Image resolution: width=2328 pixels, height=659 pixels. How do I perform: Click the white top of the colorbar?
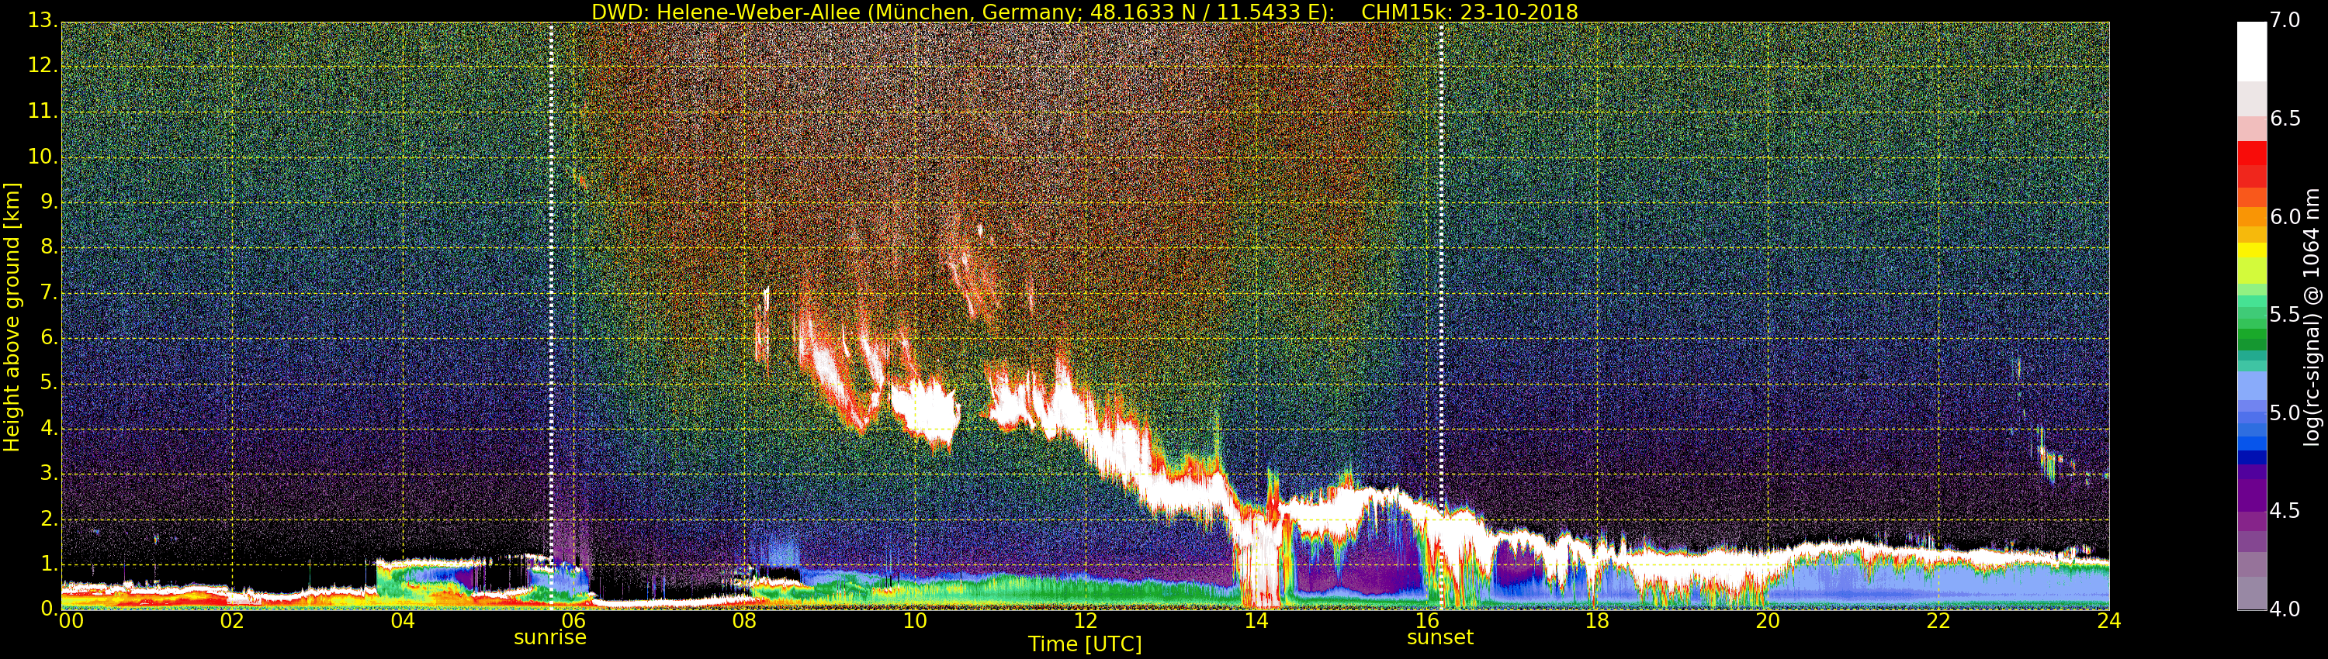(x=2251, y=51)
